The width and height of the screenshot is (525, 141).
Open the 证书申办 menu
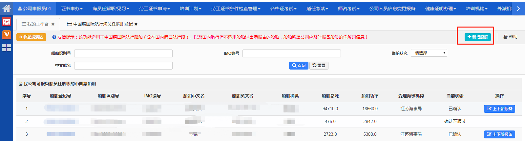tap(72, 9)
